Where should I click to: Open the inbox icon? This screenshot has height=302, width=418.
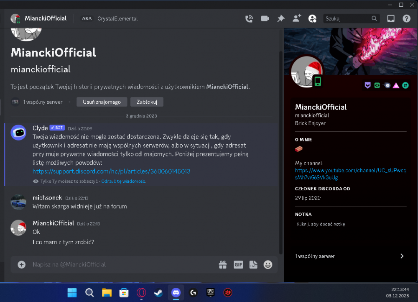(391, 18)
